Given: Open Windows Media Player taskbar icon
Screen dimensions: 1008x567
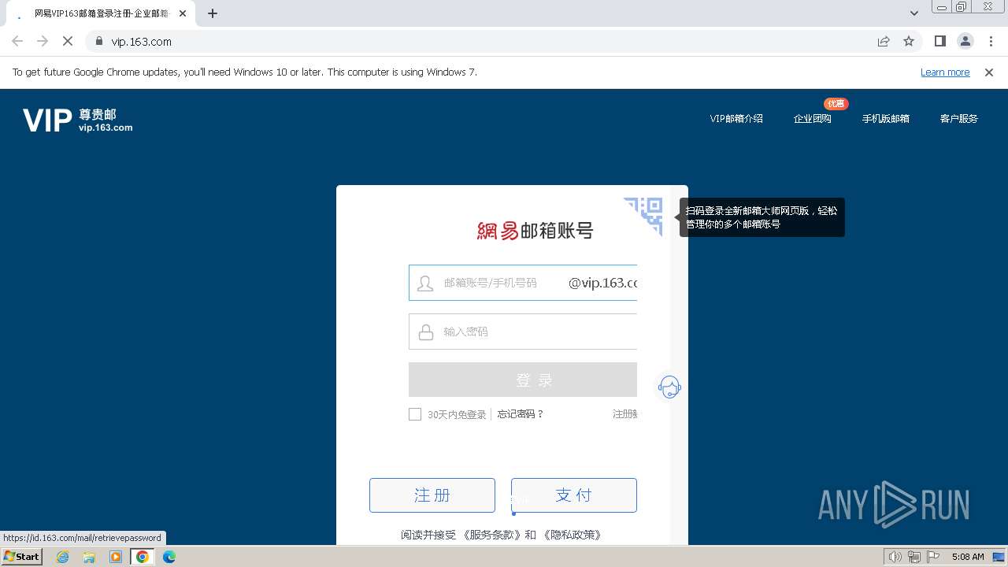Looking at the screenshot, I should click(116, 557).
